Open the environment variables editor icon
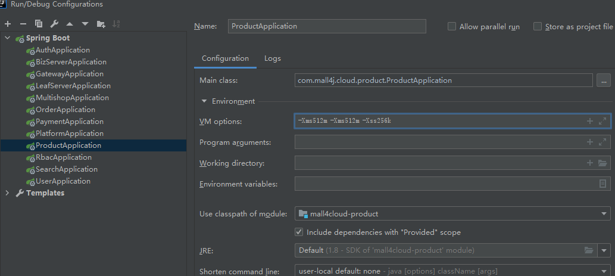This screenshot has width=615, height=276. point(602,184)
